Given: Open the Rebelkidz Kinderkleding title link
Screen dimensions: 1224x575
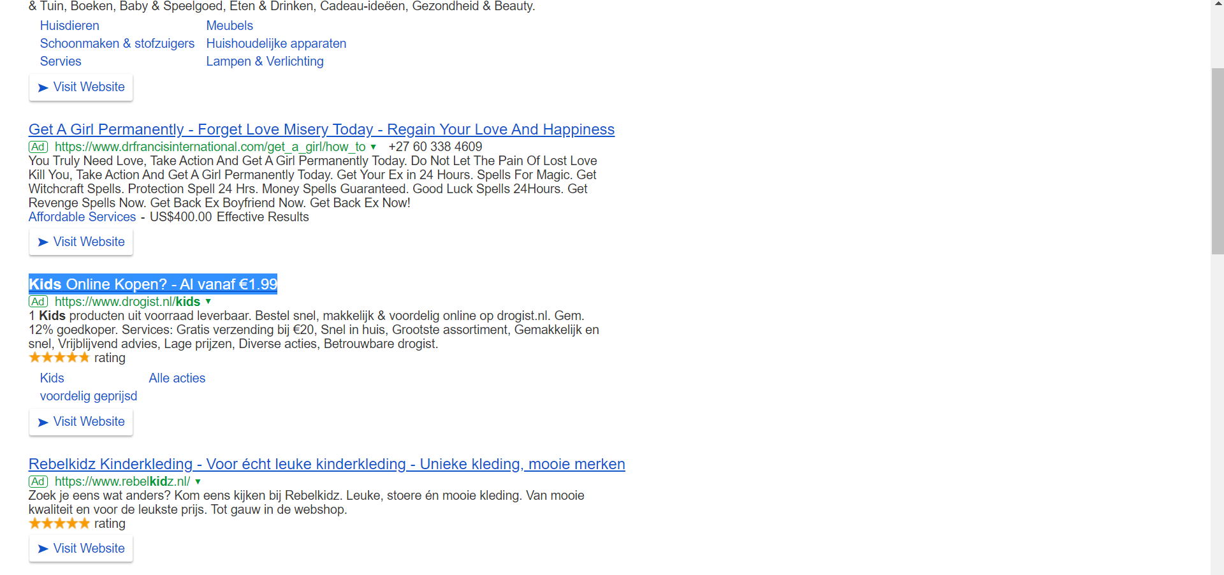Looking at the screenshot, I should coord(326,464).
